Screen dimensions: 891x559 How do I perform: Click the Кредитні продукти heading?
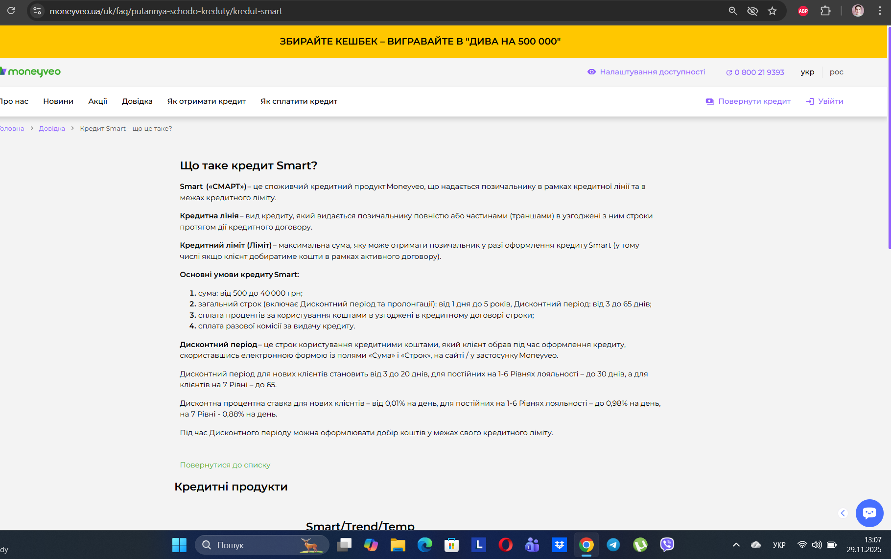coord(231,487)
